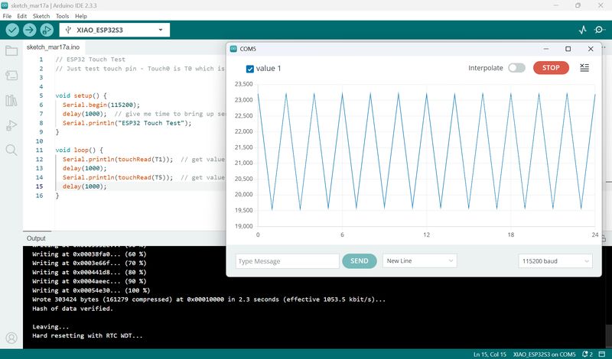Screen dimensions: 612x359
Task: Start debugging with the Debug toolbar icon
Action: [x=47, y=30]
